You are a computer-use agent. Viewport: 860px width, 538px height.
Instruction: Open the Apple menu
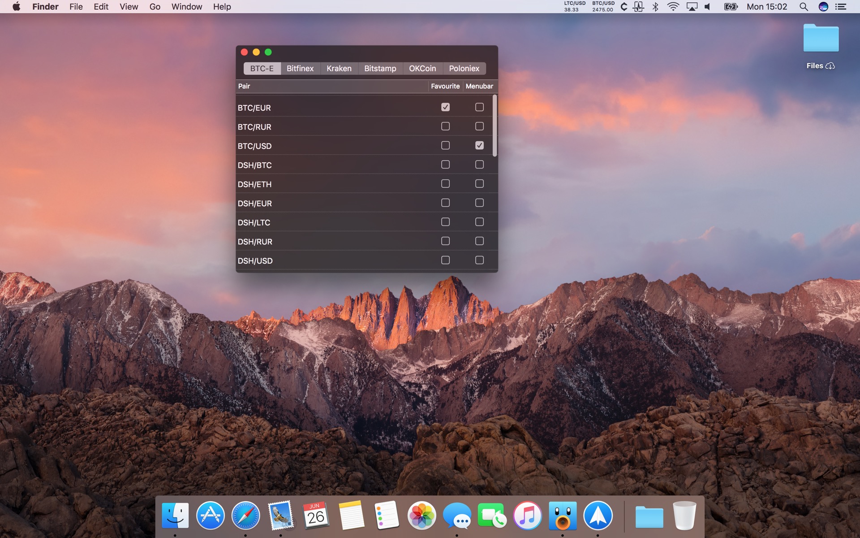point(16,7)
